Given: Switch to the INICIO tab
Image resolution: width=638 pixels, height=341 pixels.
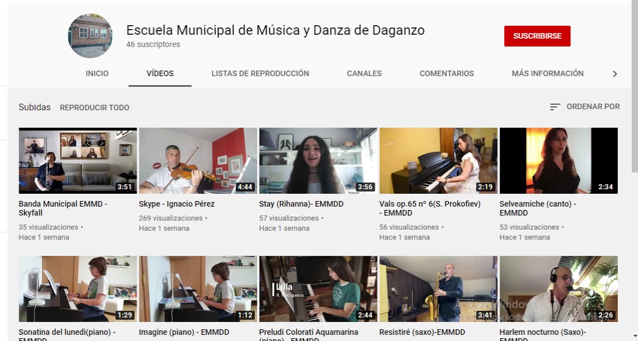Looking at the screenshot, I should [97, 73].
